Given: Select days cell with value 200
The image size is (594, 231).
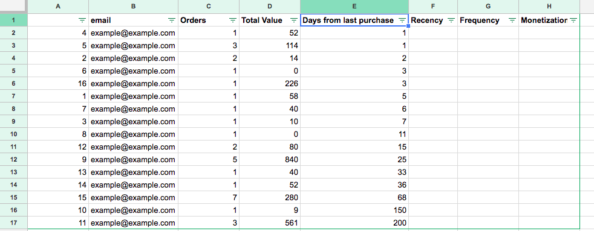Looking at the screenshot, I should [354, 223].
